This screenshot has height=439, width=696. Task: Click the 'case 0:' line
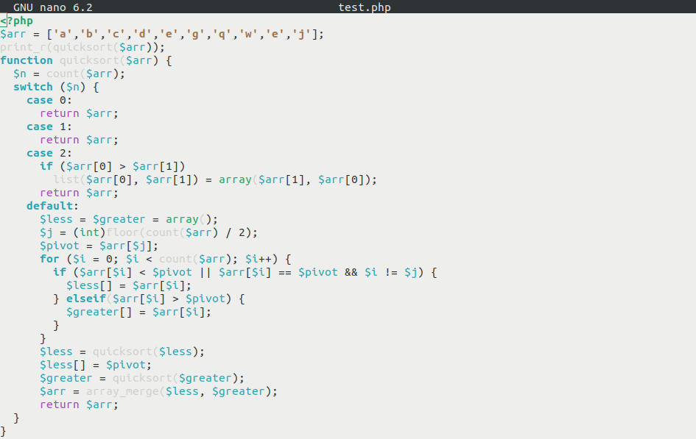click(x=49, y=101)
